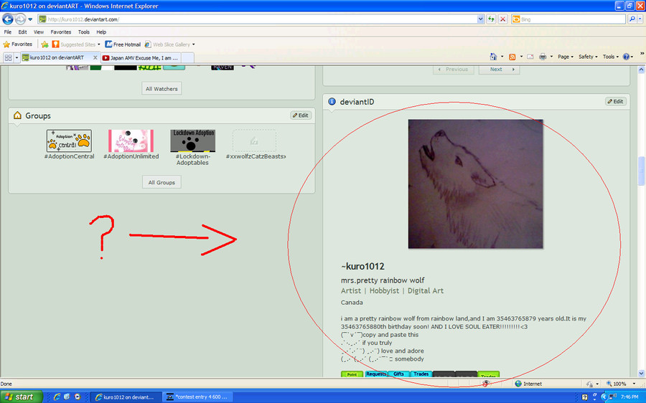
Task: Open the zoom level 100% dropdown
Action: tap(634, 384)
